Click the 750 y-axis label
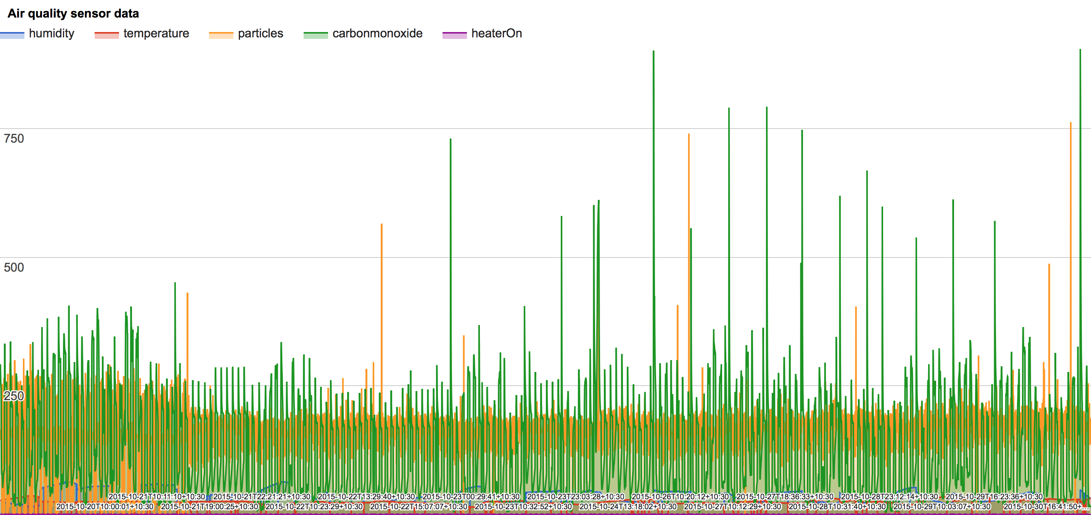This screenshot has width=1091, height=515. click(14, 138)
